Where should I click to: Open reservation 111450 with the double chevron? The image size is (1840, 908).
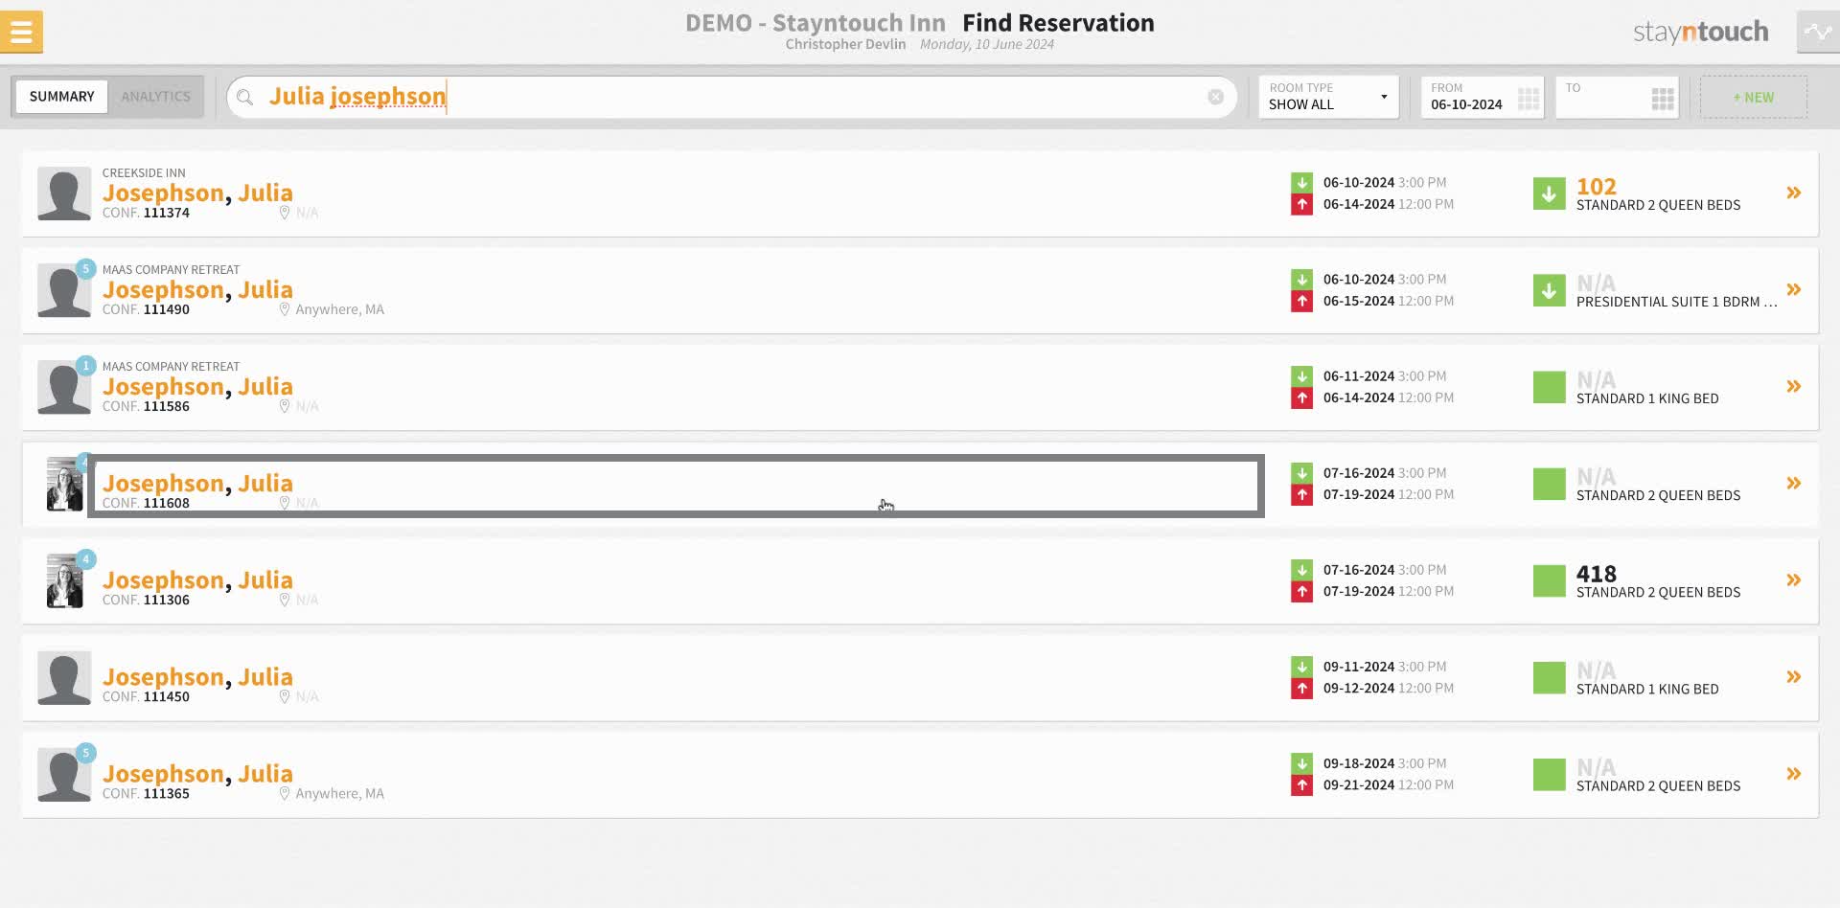(1793, 676)
